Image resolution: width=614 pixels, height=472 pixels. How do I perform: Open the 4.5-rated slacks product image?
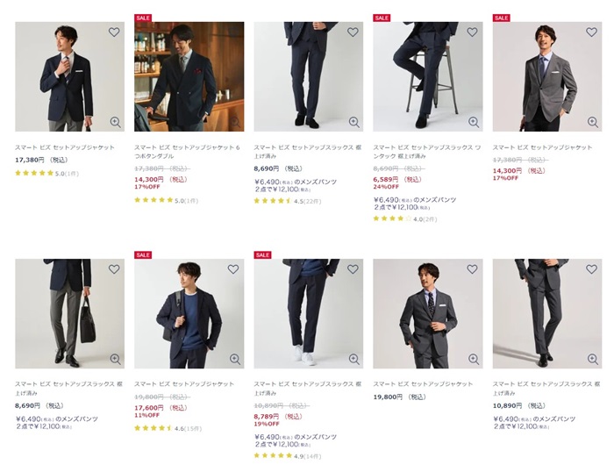tap(308, 76)
